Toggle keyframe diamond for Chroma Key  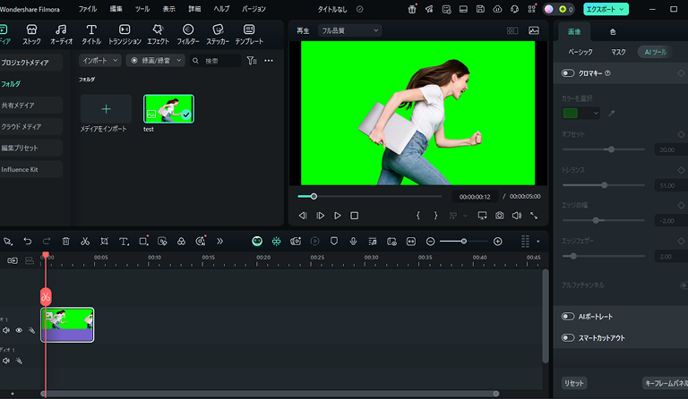tap(681, 73)
